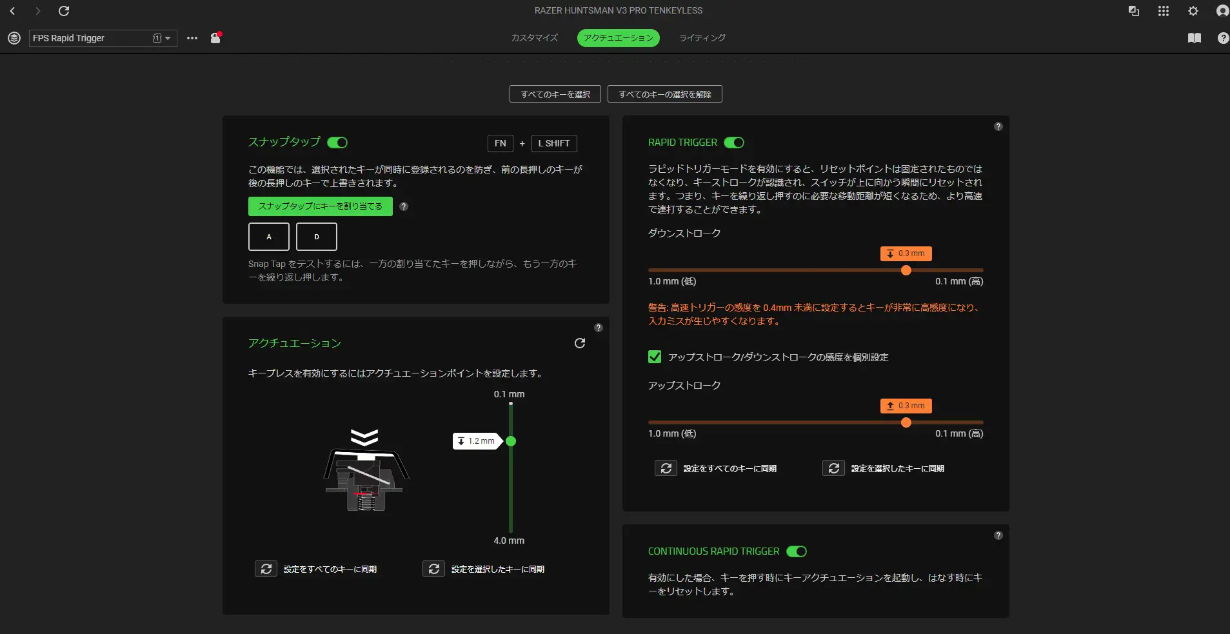Viewport: 1230px width, 634px height.
Task: Switch to the ライティング tab
Action: (x=702, y=38)
